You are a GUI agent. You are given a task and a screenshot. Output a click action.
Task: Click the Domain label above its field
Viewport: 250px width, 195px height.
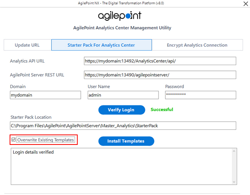point(18,87)
